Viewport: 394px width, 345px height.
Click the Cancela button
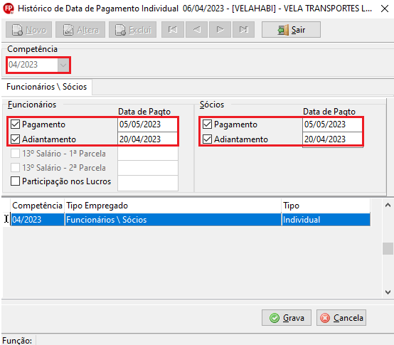[x=341, y=318]
